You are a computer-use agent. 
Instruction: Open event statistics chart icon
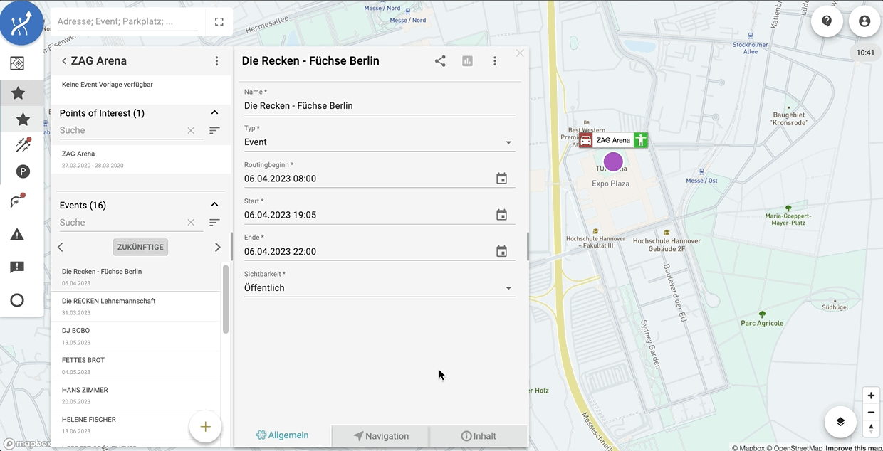(x=467, y=61)
